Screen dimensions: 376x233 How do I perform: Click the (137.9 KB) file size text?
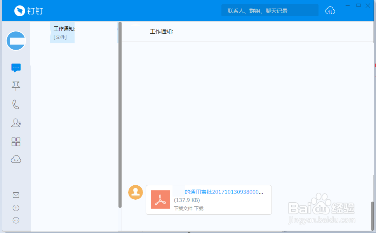[x=187, y=200]
